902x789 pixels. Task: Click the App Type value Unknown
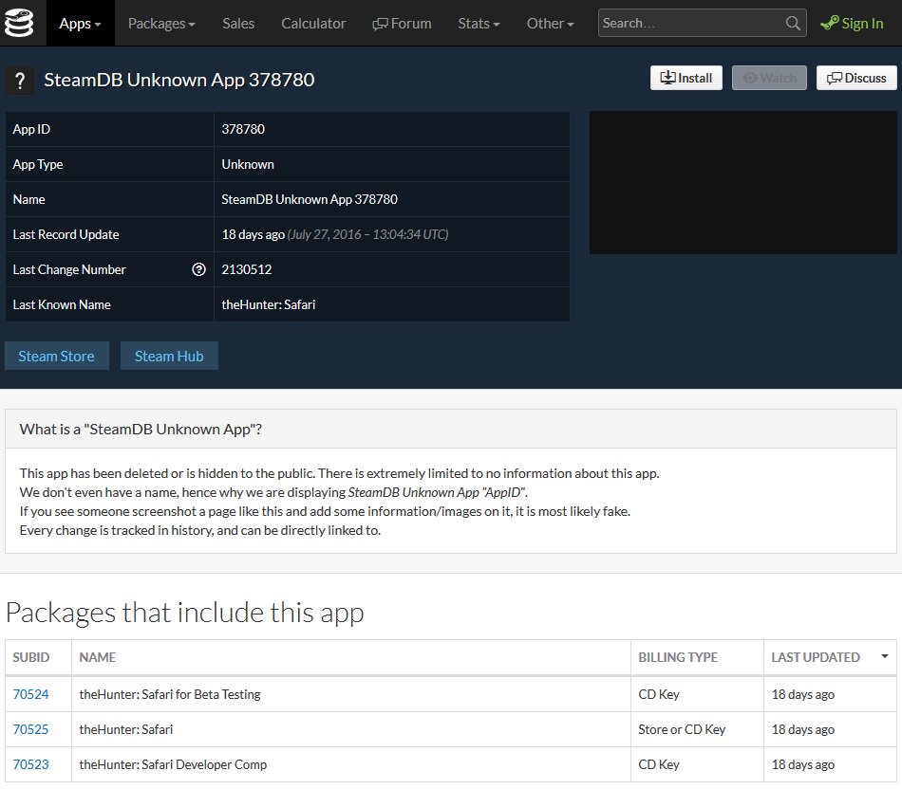[248, 164]
